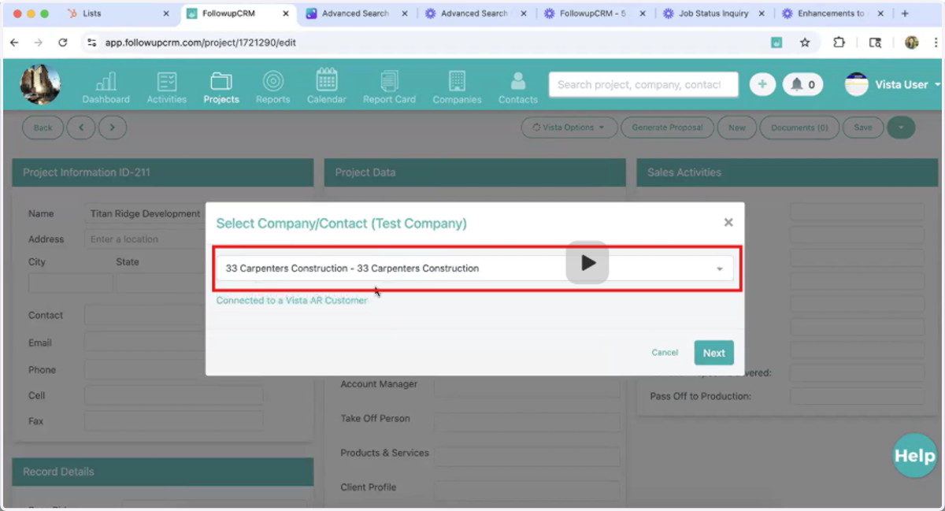Open the Calendar nav icon

click(326, 87)
